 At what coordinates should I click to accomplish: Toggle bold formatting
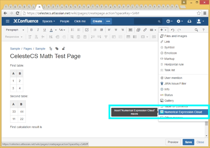(x=31, y=30)
